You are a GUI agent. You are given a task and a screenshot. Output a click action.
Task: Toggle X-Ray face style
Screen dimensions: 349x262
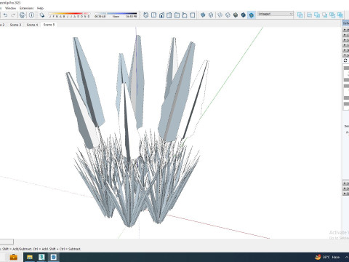(x=203, y=15)
